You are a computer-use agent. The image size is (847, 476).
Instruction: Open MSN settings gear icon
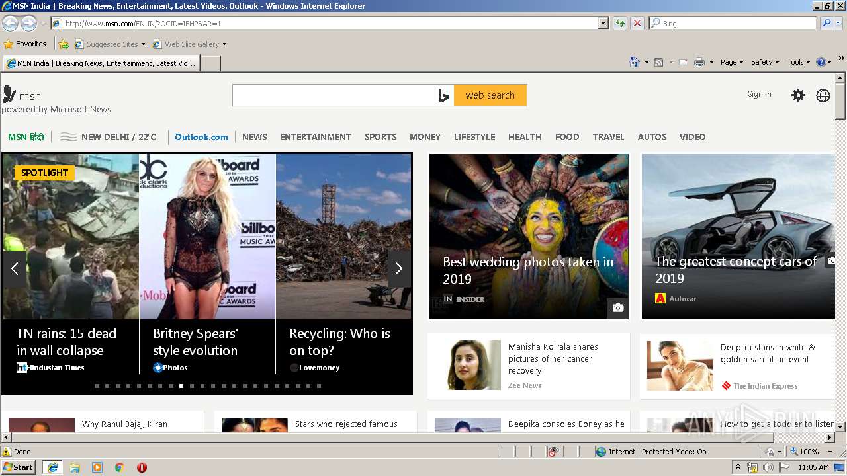(799, 95)
